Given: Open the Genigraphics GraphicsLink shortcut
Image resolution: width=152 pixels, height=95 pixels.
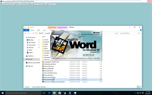Looking at the screenshot, I should click(52, 62).
